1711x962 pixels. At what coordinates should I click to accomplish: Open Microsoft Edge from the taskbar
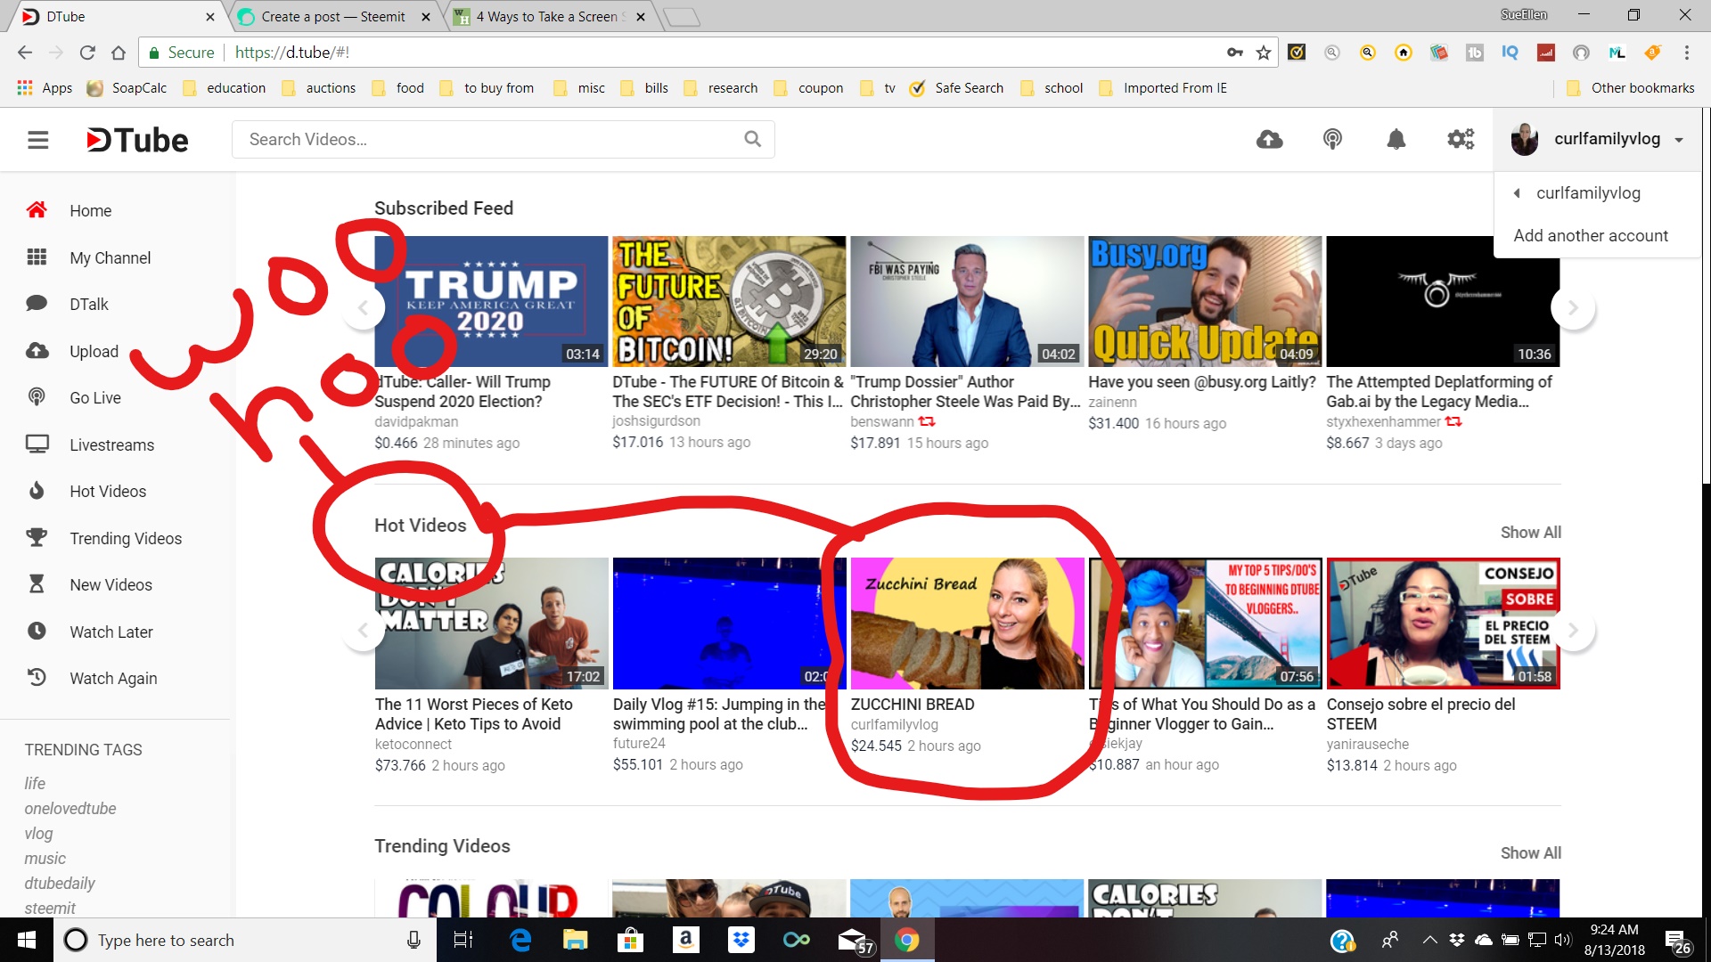[520, 940]
